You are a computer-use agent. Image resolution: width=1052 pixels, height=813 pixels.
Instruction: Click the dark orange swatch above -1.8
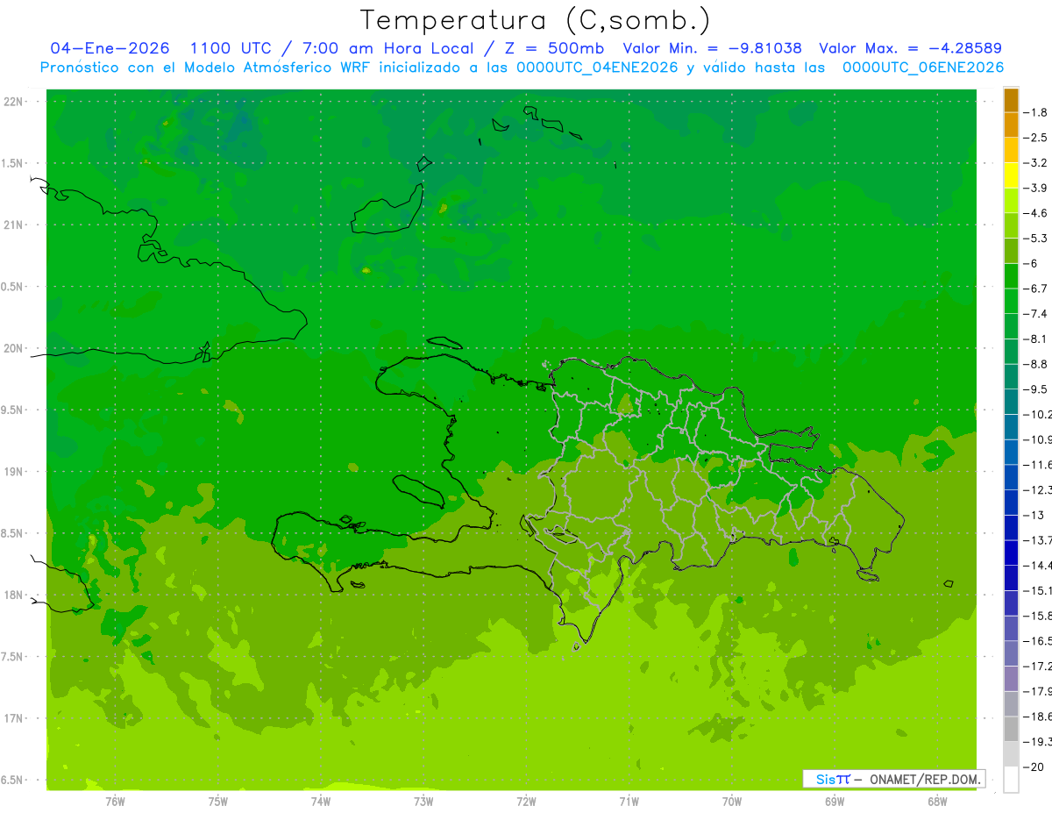click(1011, 100)
